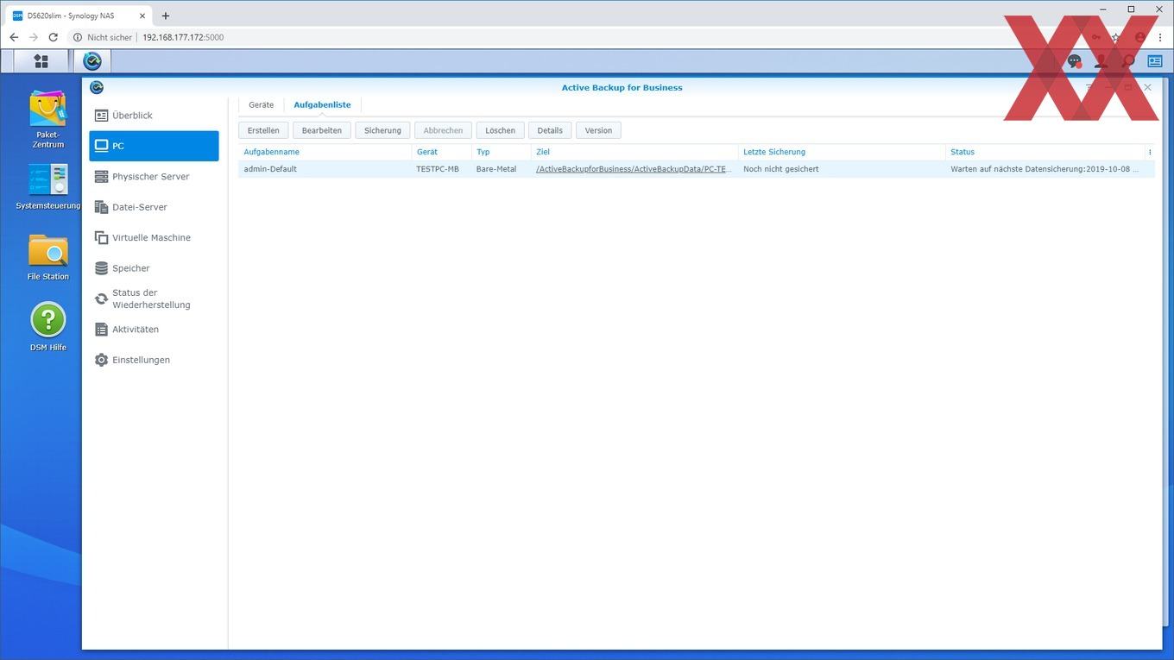Open Einstellungen section
This screenshot has height=660, width=1174.
154,360
